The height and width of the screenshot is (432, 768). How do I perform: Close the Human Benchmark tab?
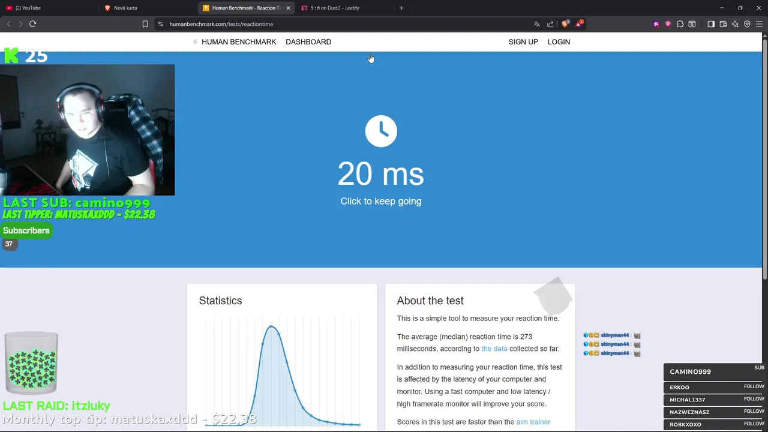tap(288, 8)
